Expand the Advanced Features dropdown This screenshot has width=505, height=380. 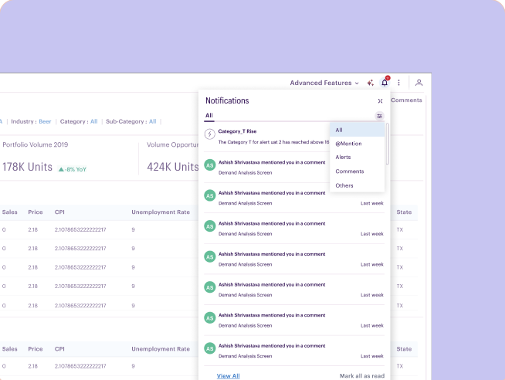point(324,83)
